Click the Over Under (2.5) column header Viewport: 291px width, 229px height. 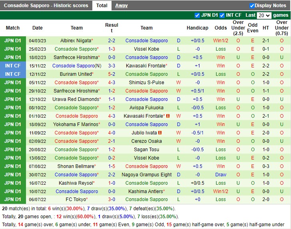(238, 28)
